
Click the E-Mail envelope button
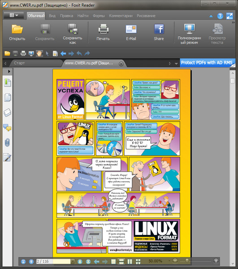[131, 33]
